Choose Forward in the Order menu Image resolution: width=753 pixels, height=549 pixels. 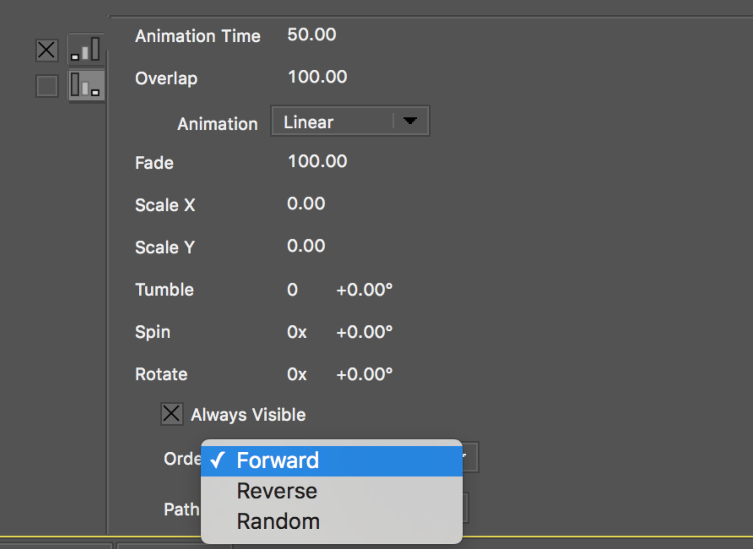[331, 461]
